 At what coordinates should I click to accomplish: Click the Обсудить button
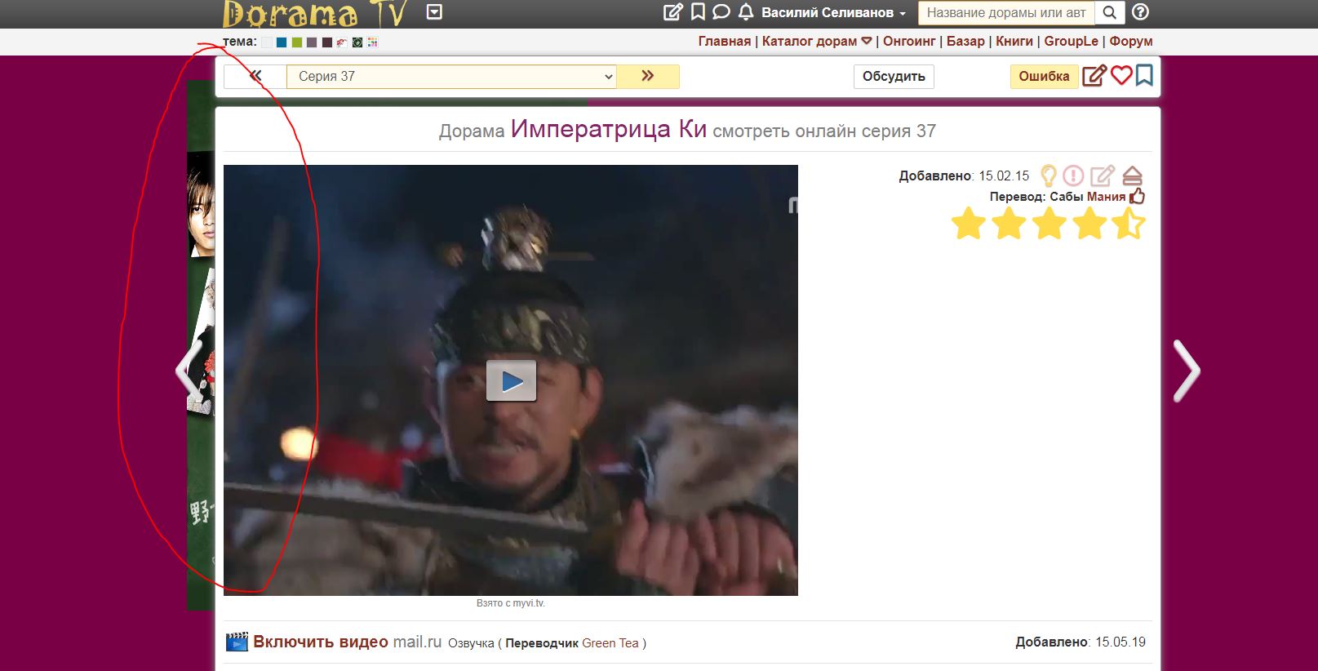(894, 76)
